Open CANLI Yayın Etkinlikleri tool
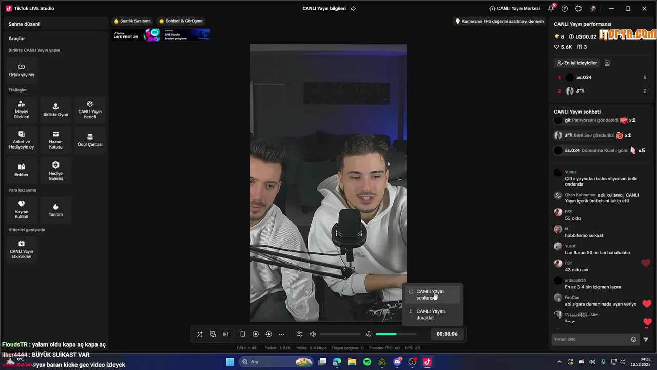This screenshot has width=657, height=370. coord(22,250)
